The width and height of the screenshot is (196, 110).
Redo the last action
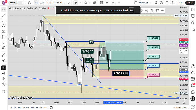click(119, 3)
